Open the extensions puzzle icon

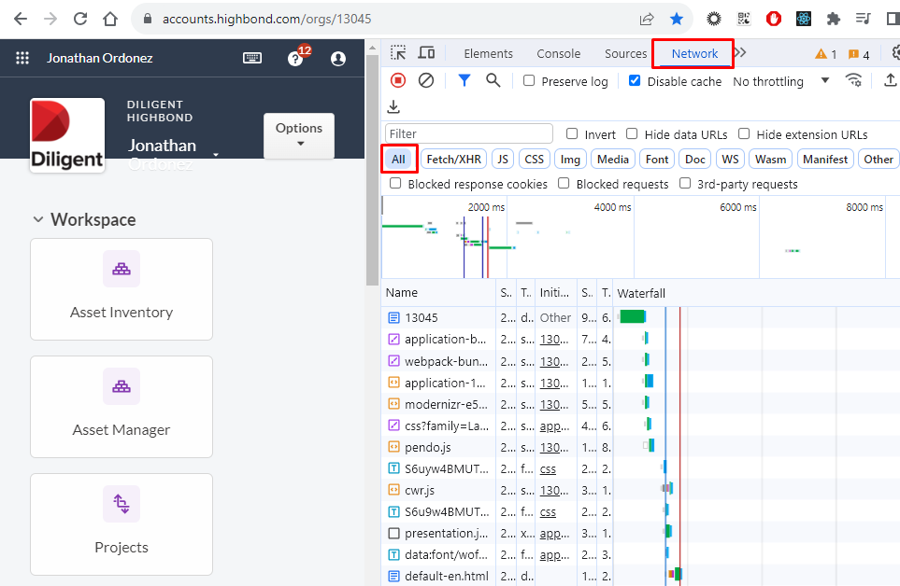click(x=833, y=19)
